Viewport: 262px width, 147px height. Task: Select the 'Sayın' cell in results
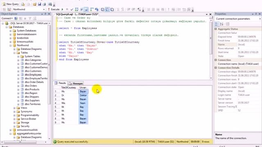83,103
